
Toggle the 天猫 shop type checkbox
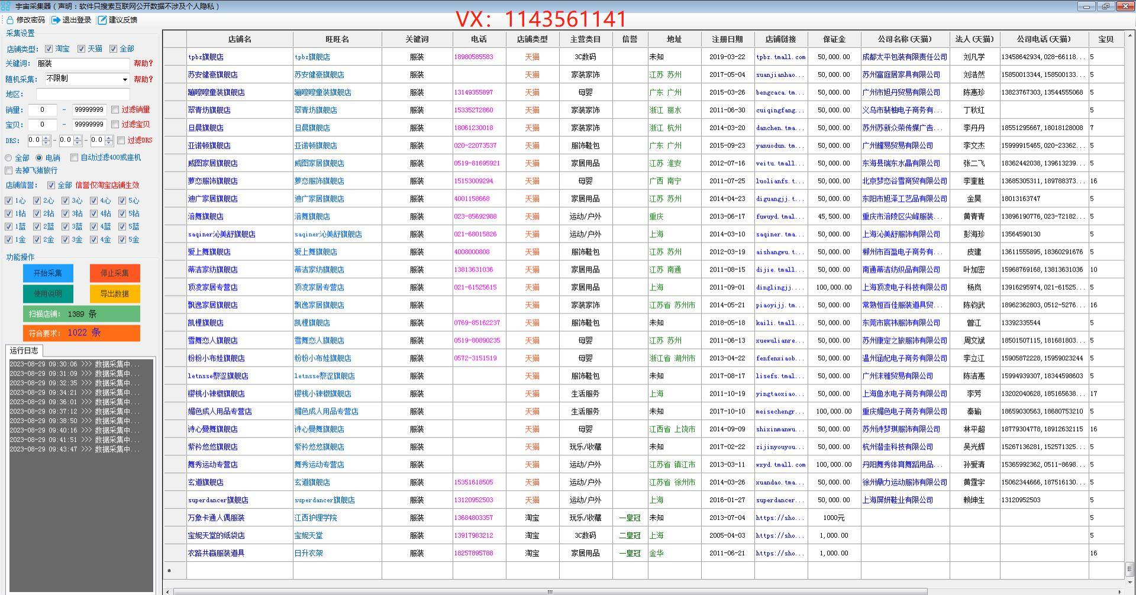[82, 49]
